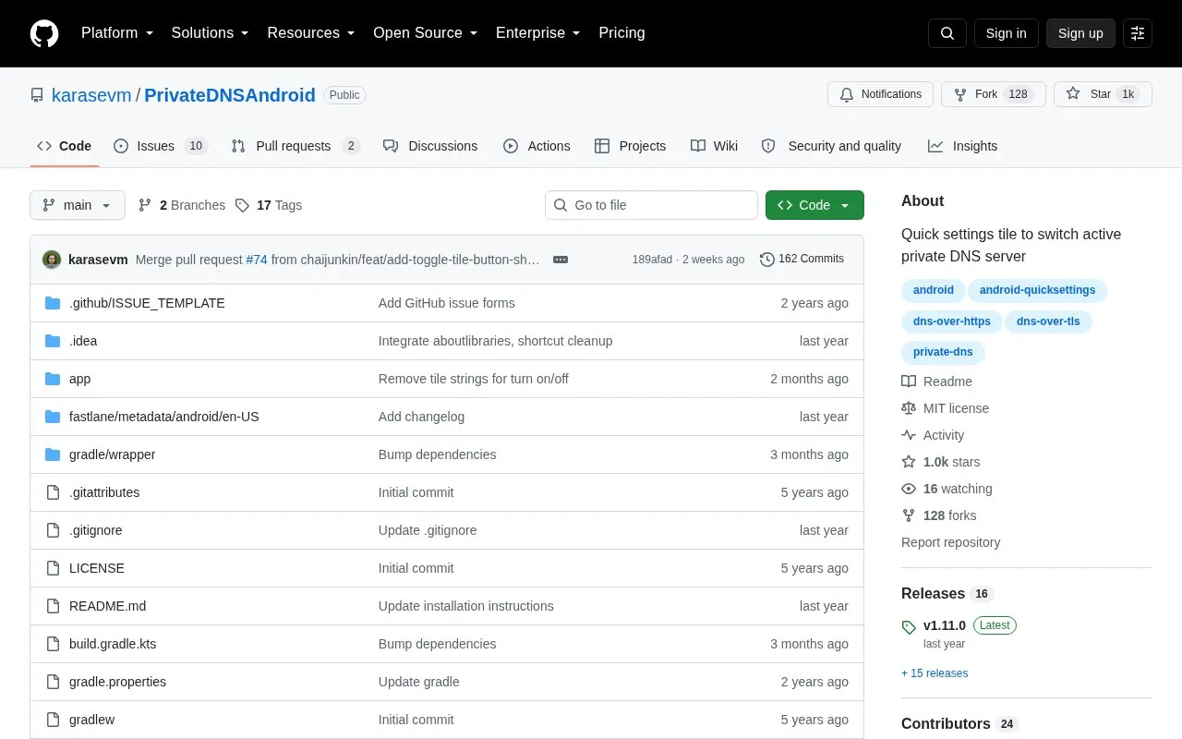Click the file icon for gradlew
The image size is (1182, 739).
point(53,720)
